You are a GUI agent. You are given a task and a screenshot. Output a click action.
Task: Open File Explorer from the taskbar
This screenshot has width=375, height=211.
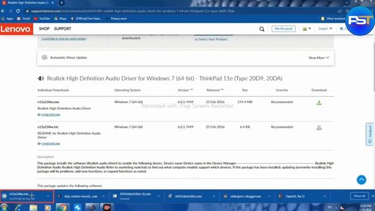click(33, 207)
